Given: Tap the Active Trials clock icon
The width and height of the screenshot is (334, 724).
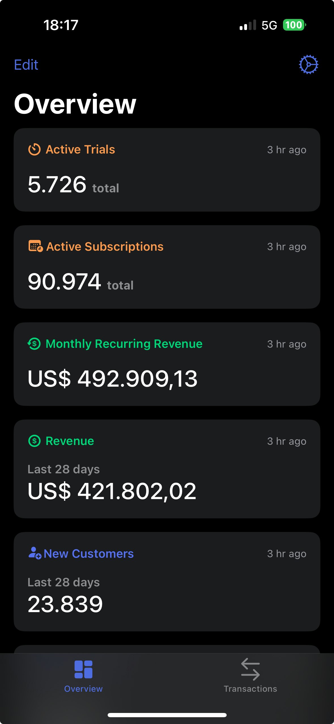Looking at the screenshot, I should tap(34, 150).
